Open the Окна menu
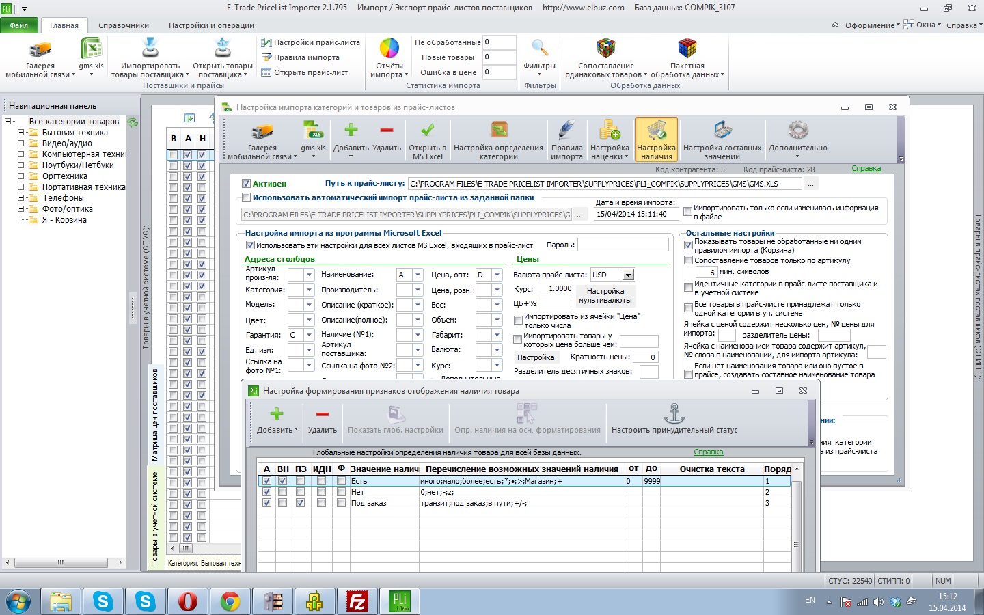This screenshot has width=984, height=615. tap(922, 25)
